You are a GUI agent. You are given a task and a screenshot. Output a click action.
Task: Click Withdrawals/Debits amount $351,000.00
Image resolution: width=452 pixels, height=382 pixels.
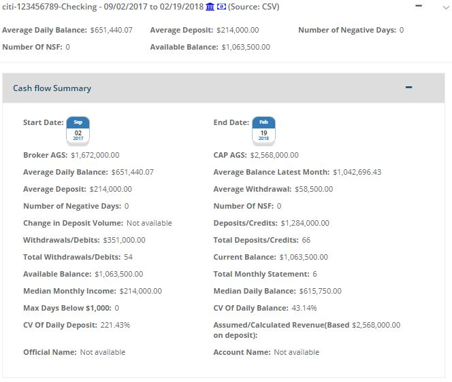tap(125, 240)
